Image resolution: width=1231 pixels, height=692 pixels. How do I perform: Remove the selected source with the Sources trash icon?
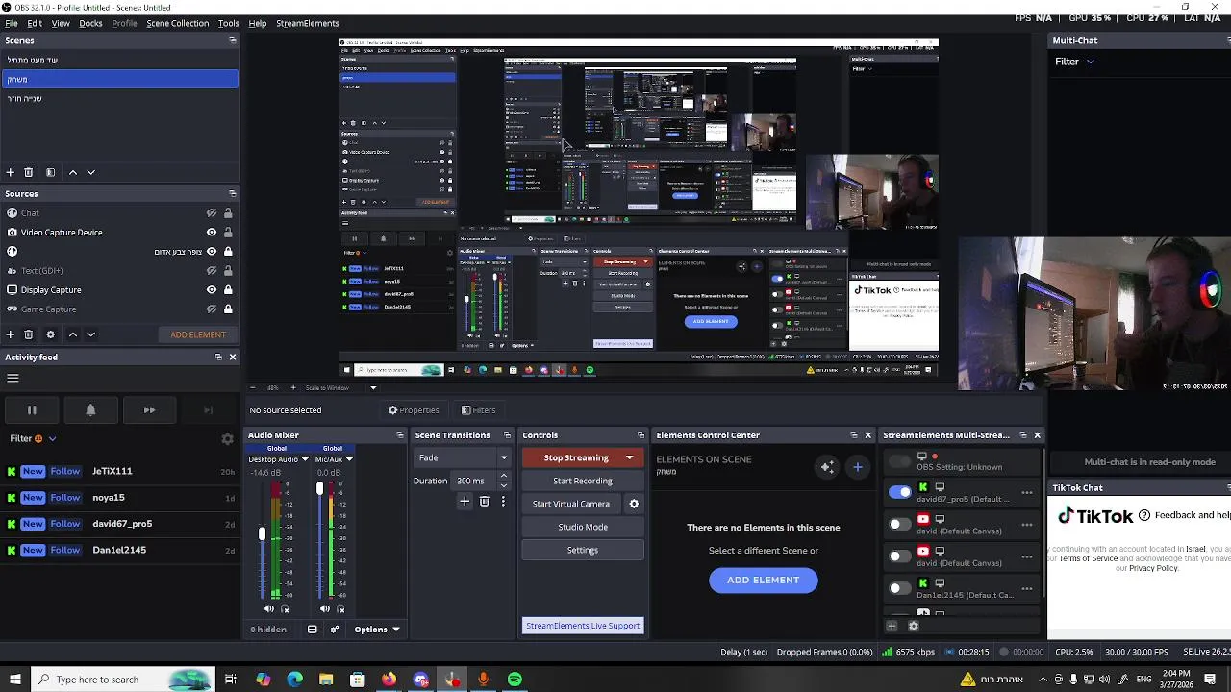(x=29, y=334)
